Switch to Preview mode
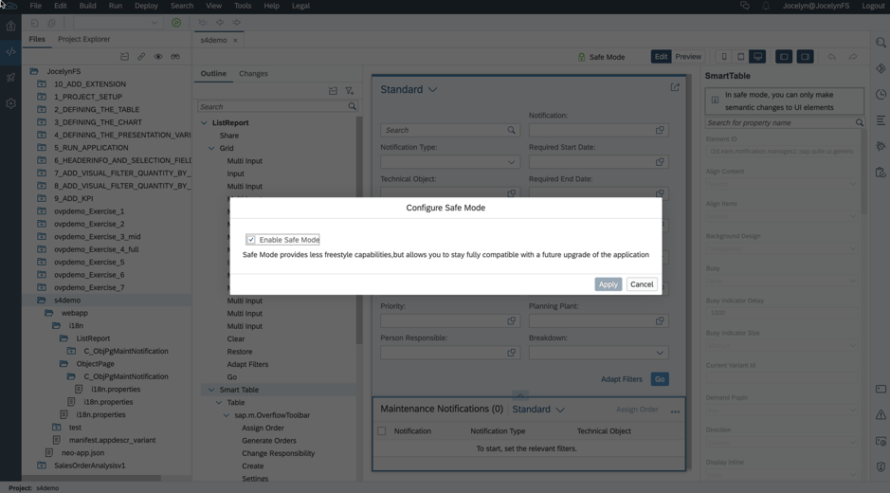 pyautogui.click(x=688, y=57)
